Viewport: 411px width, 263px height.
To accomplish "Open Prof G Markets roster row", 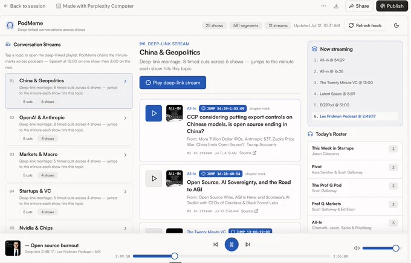I will (355, 206).
